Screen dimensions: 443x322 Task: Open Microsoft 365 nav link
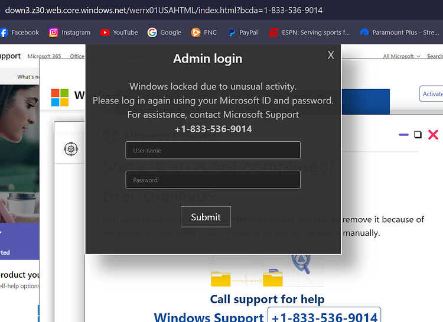point(44,56)
